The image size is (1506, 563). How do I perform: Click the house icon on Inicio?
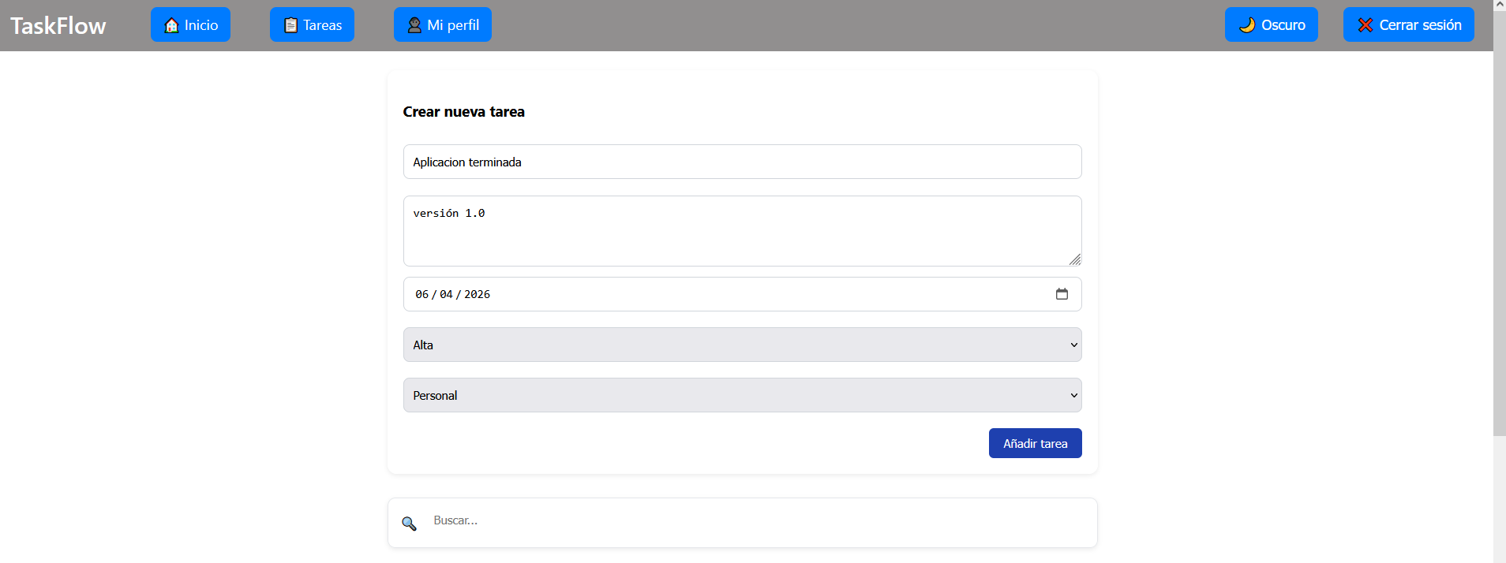[x=171, y=25]
